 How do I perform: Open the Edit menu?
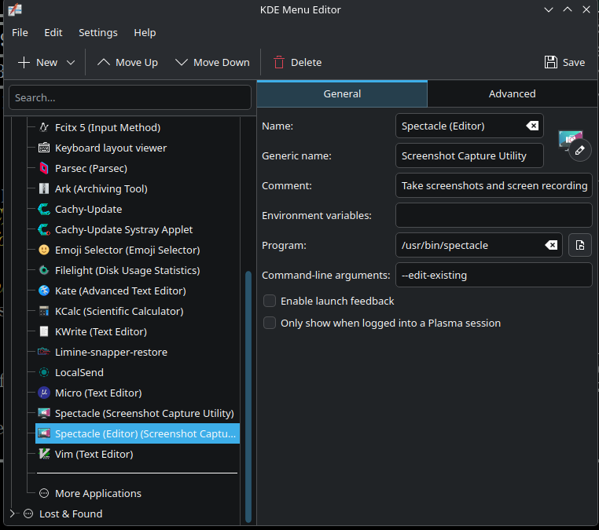pyautogui.click(x=53, y=33)
